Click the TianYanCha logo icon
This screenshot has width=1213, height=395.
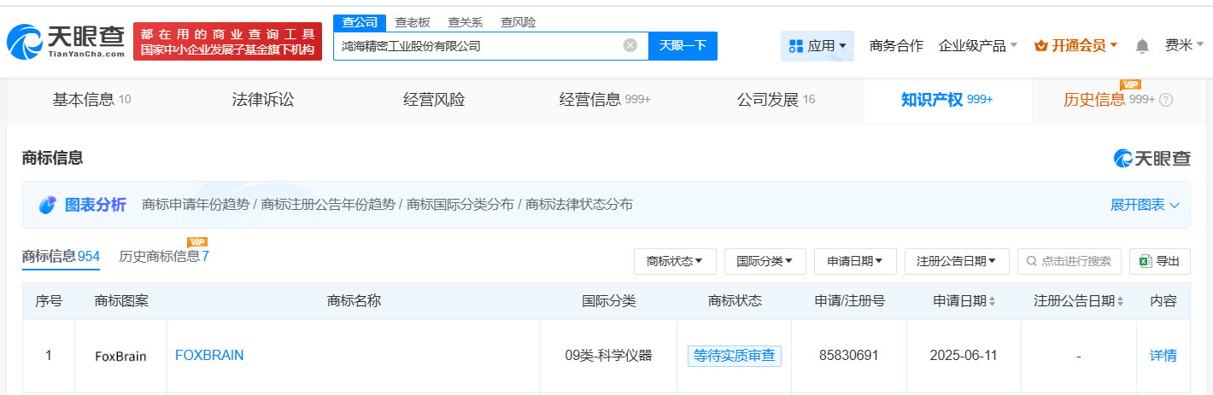click(26, 42)
